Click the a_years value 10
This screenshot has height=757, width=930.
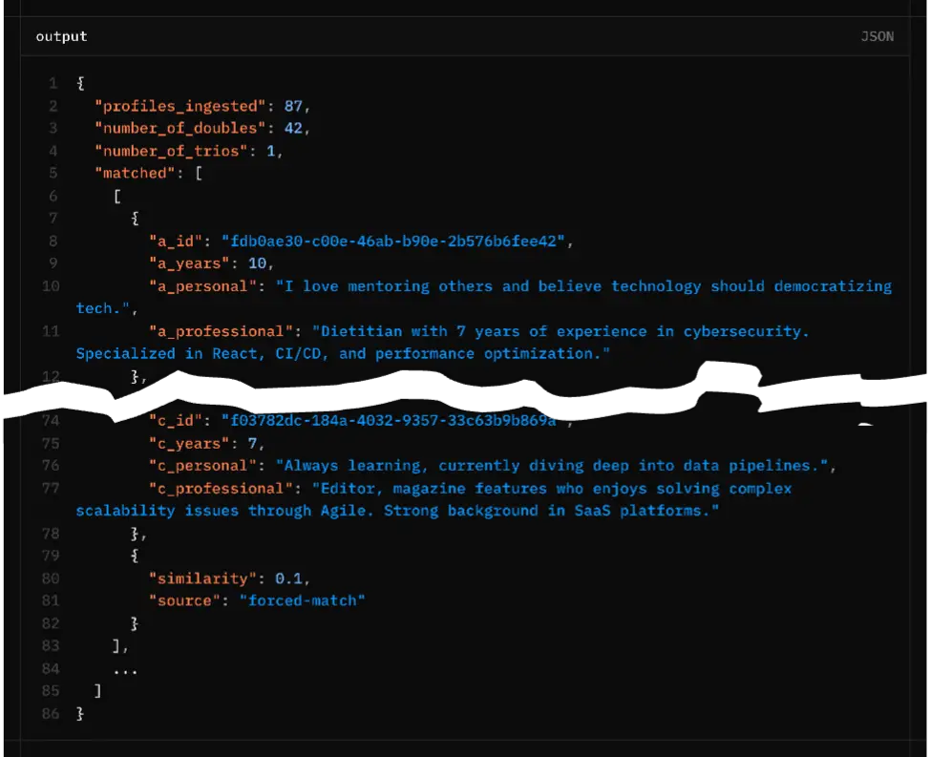tap(258, 263)
